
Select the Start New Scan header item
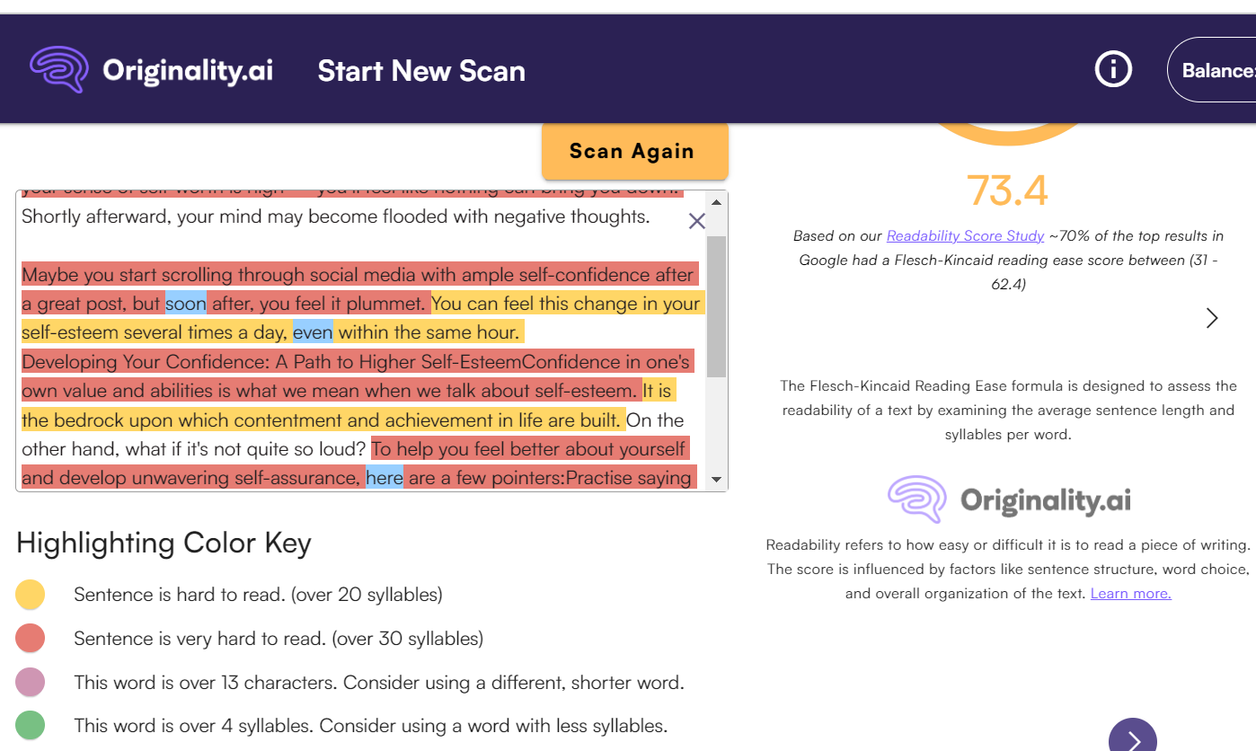421,71
